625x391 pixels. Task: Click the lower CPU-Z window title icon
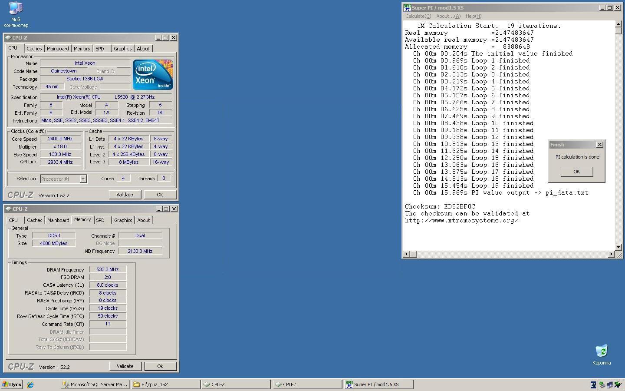pyautogui.click(x=8, y=209)
